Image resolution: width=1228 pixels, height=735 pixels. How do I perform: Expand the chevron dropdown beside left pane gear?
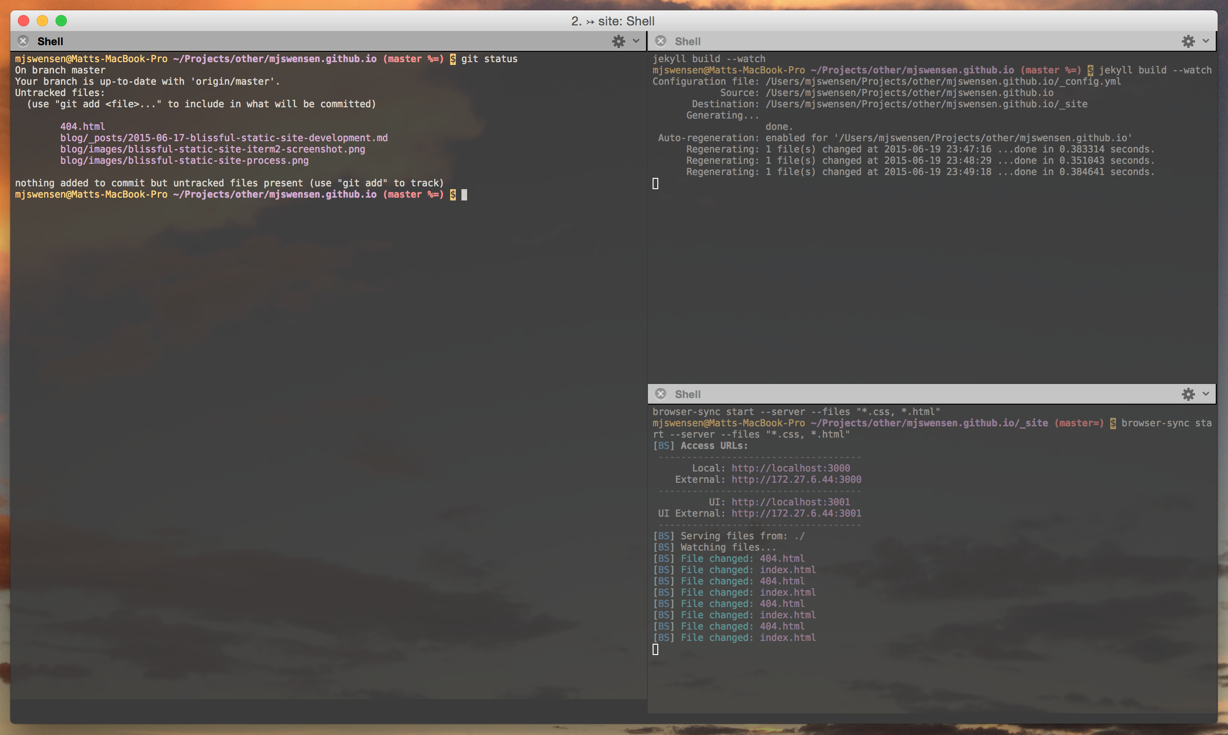pos(636,41)
